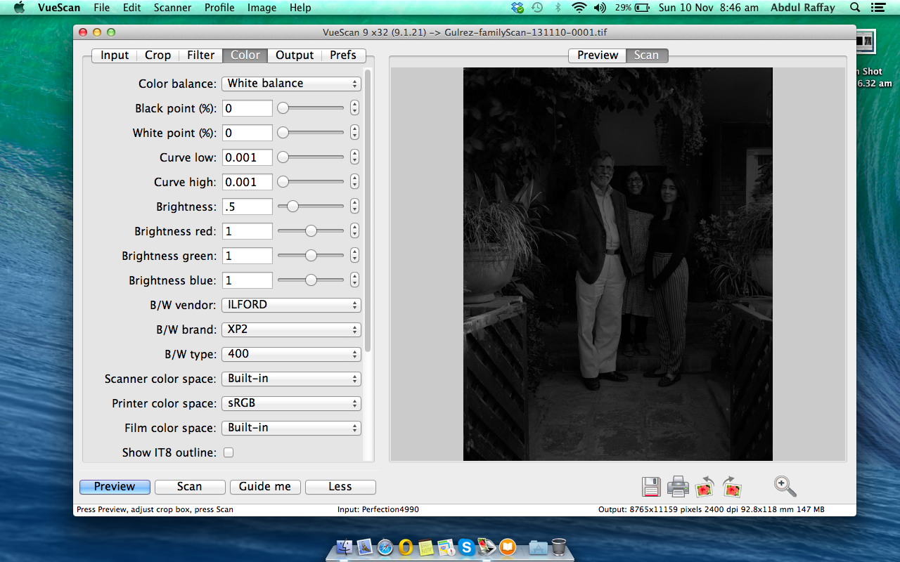Open the Printer color space dropdown
Image resolution: width=900 pixels, height=562 pixels.
pos(291,403)
